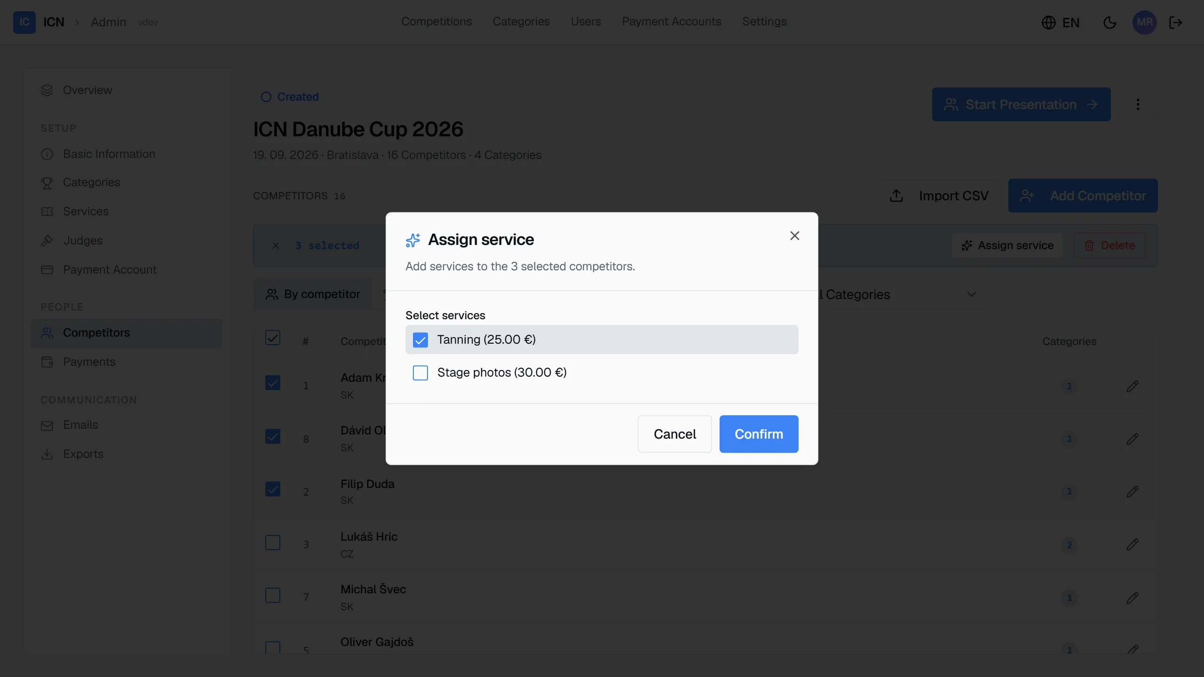1204x677 pixels.
Task: Uncheck Adam's row checkbox
Action: (273, 383)
